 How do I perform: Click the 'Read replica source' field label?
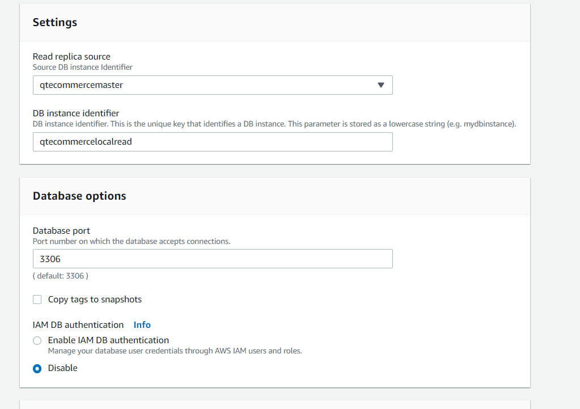pyautogui.click(x=71, y=56)
